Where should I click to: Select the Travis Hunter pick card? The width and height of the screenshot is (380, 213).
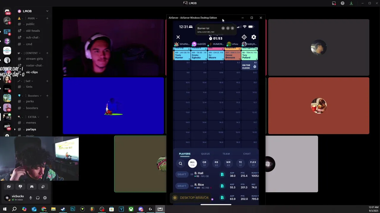coord(182,55)
